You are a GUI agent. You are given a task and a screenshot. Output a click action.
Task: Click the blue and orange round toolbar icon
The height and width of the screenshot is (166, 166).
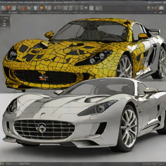click(x=29, y=8)
